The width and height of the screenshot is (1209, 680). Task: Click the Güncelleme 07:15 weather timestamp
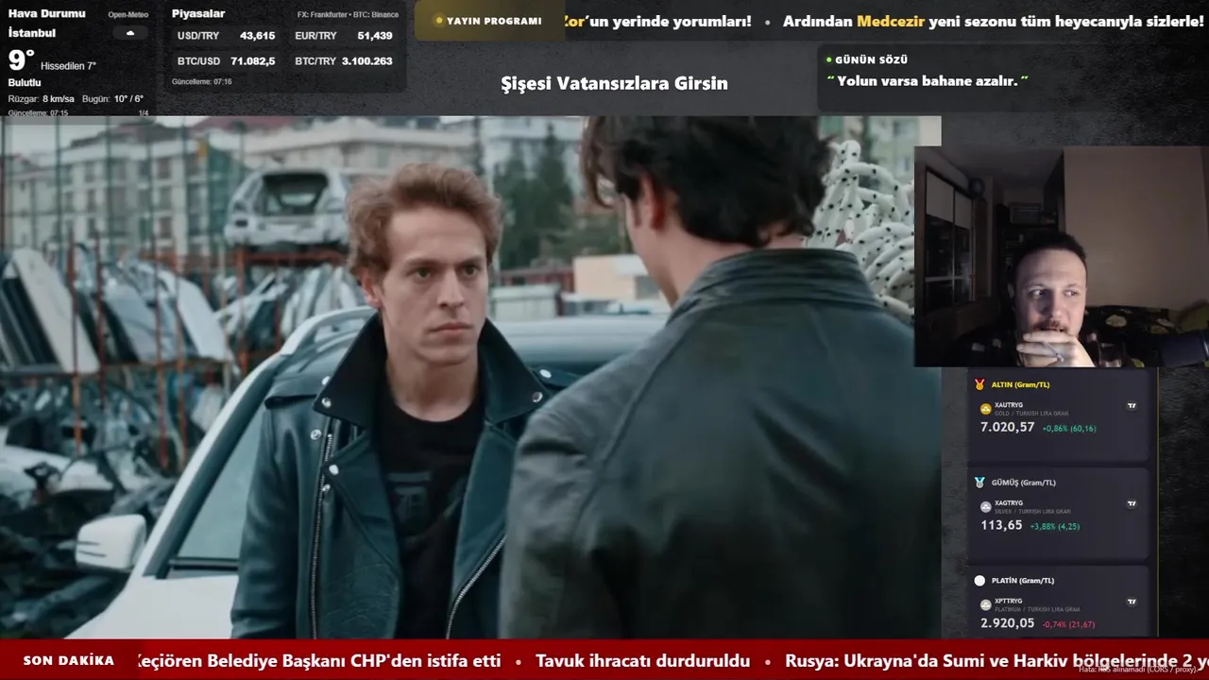pyautogui.click(x=38, y=113)
